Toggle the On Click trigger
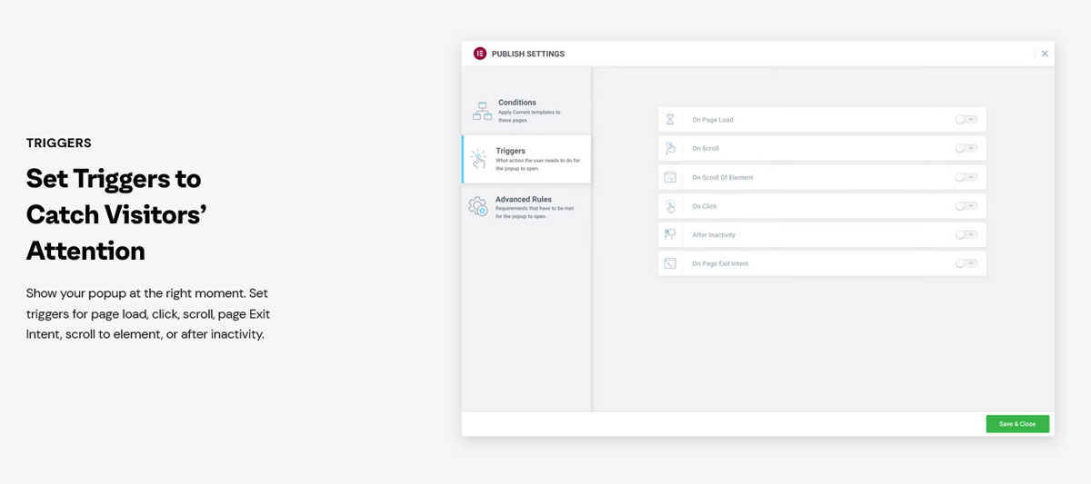1091x484 pixels. (966, 206)
